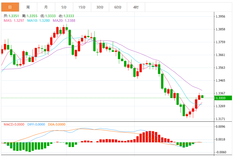The height and width of the screenshot is (156, 234).
Task: Click the low price 低:1.3333
Action: click(x=48, y=16)
